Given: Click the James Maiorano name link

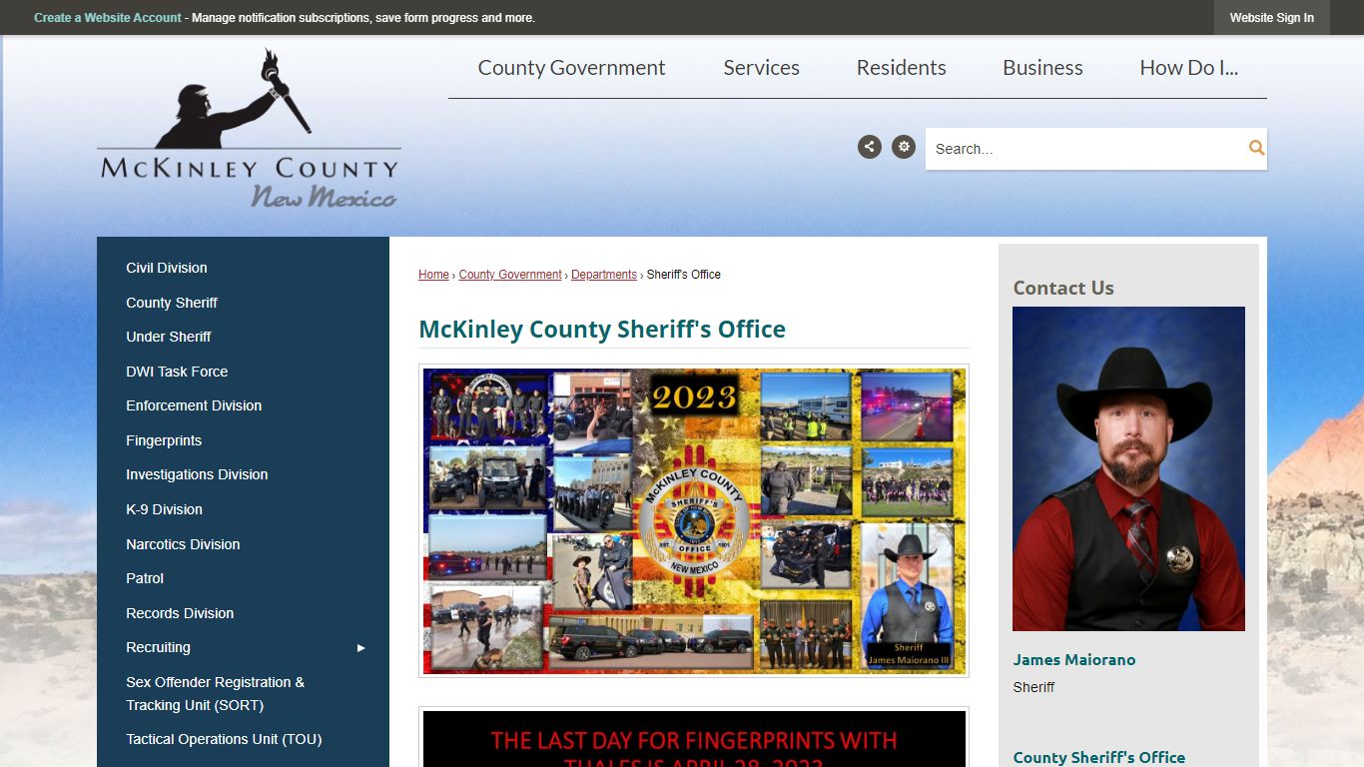Looking at the screenshot, I should [1074, 659].
